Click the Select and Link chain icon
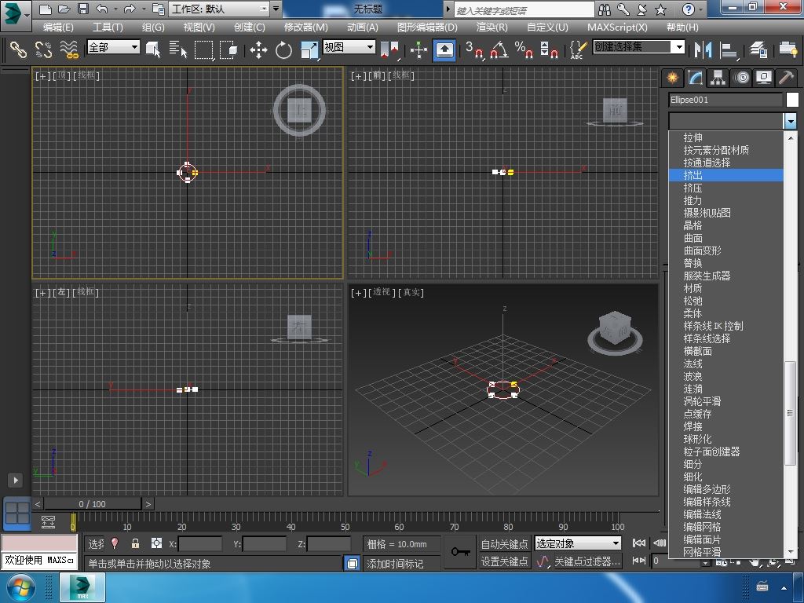804x603 pixels. click(x=17, y=49)
